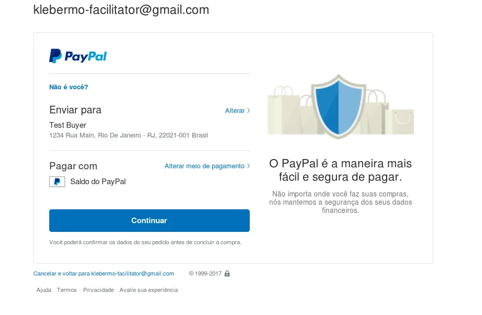
Task: Click the blue shield illustration
Action: click(338, 106)
